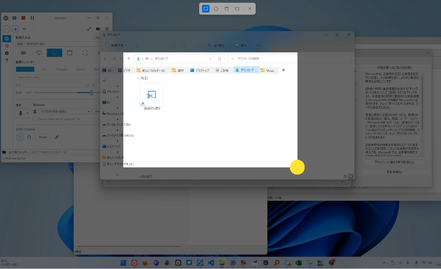Choose the Stream encoder tab
This screenshot has height=269, width=441.
point(80,69)
